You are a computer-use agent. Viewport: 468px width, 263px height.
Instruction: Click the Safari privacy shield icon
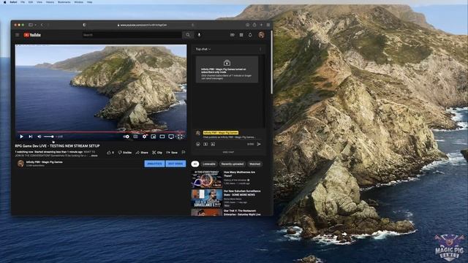click(x=85, y=25)
